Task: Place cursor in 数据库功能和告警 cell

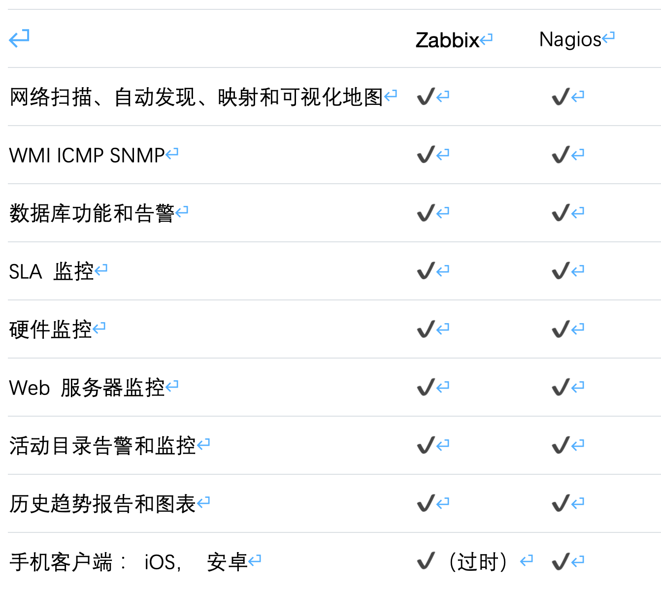Action: pos(92,214)
